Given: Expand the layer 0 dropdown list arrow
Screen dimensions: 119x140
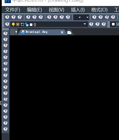Looking at the screenshot, I should point(85,24).
